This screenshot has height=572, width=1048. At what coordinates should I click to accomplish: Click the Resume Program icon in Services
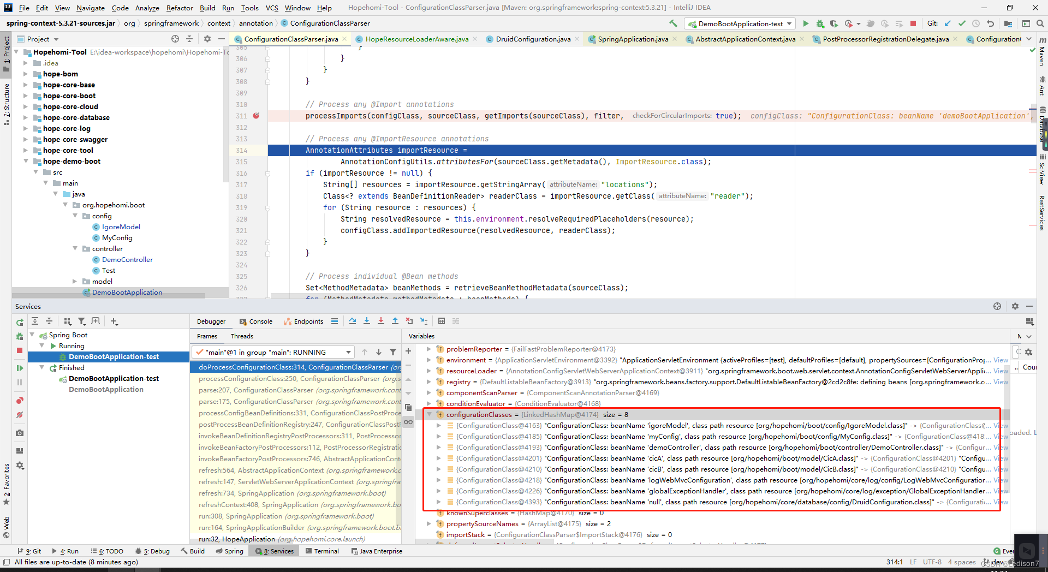click(20, 368)
